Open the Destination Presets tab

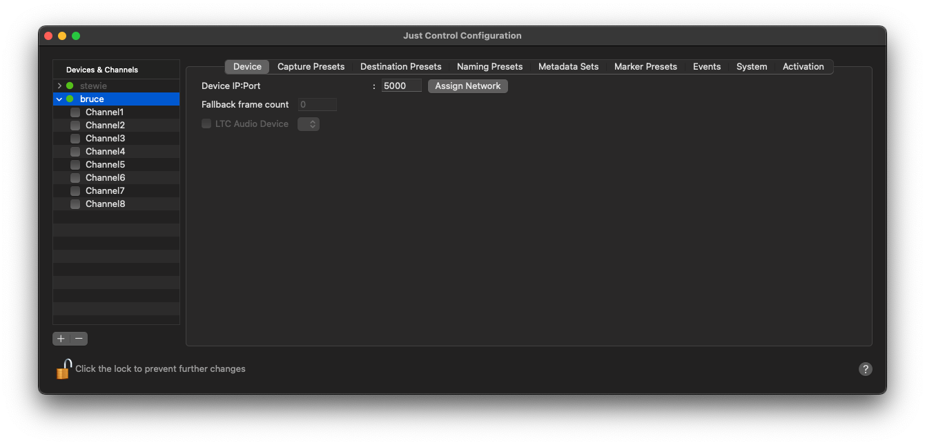point(400,67)
